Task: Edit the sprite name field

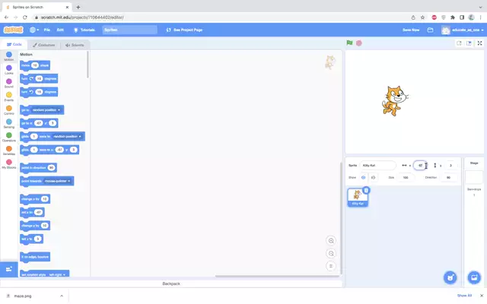Action: pos(377,166)
